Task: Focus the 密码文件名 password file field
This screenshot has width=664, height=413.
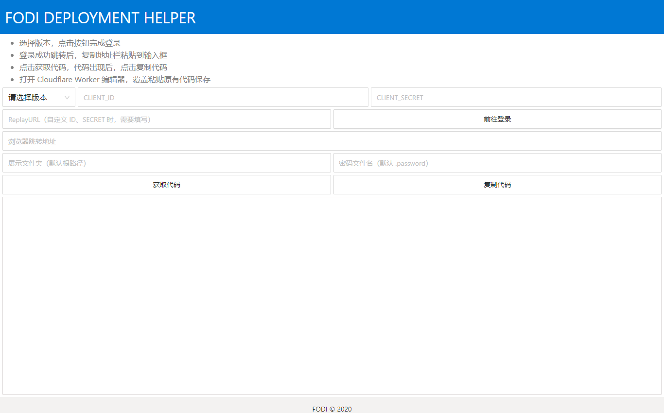Action: [x=497, y=163]
